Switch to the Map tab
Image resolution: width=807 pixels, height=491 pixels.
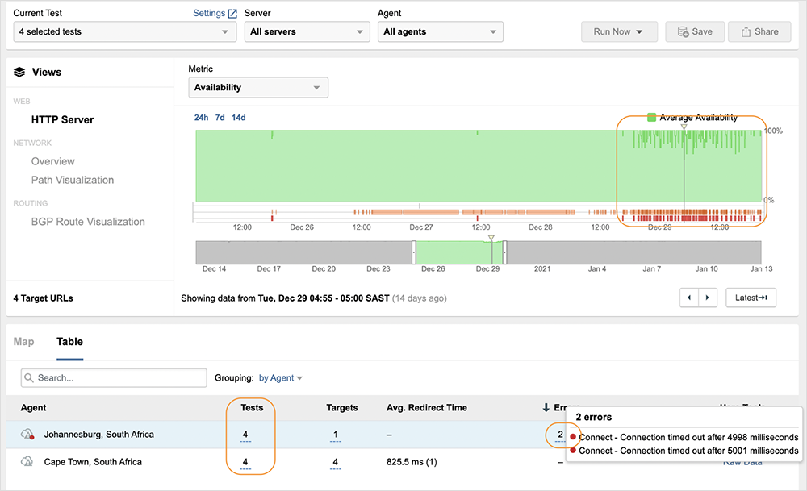[x=24, y=342]
